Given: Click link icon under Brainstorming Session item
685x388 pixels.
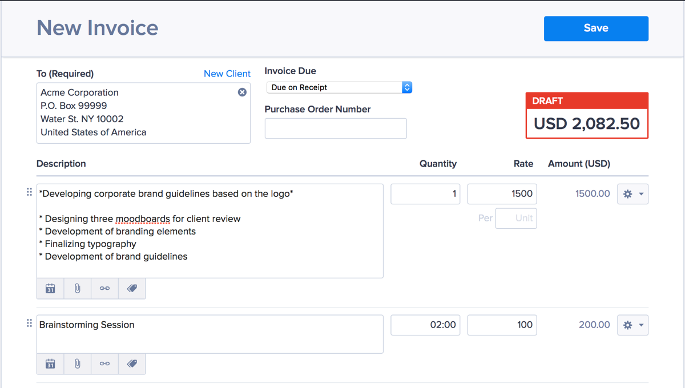Looking at the screenshot, I should point(104,363).
